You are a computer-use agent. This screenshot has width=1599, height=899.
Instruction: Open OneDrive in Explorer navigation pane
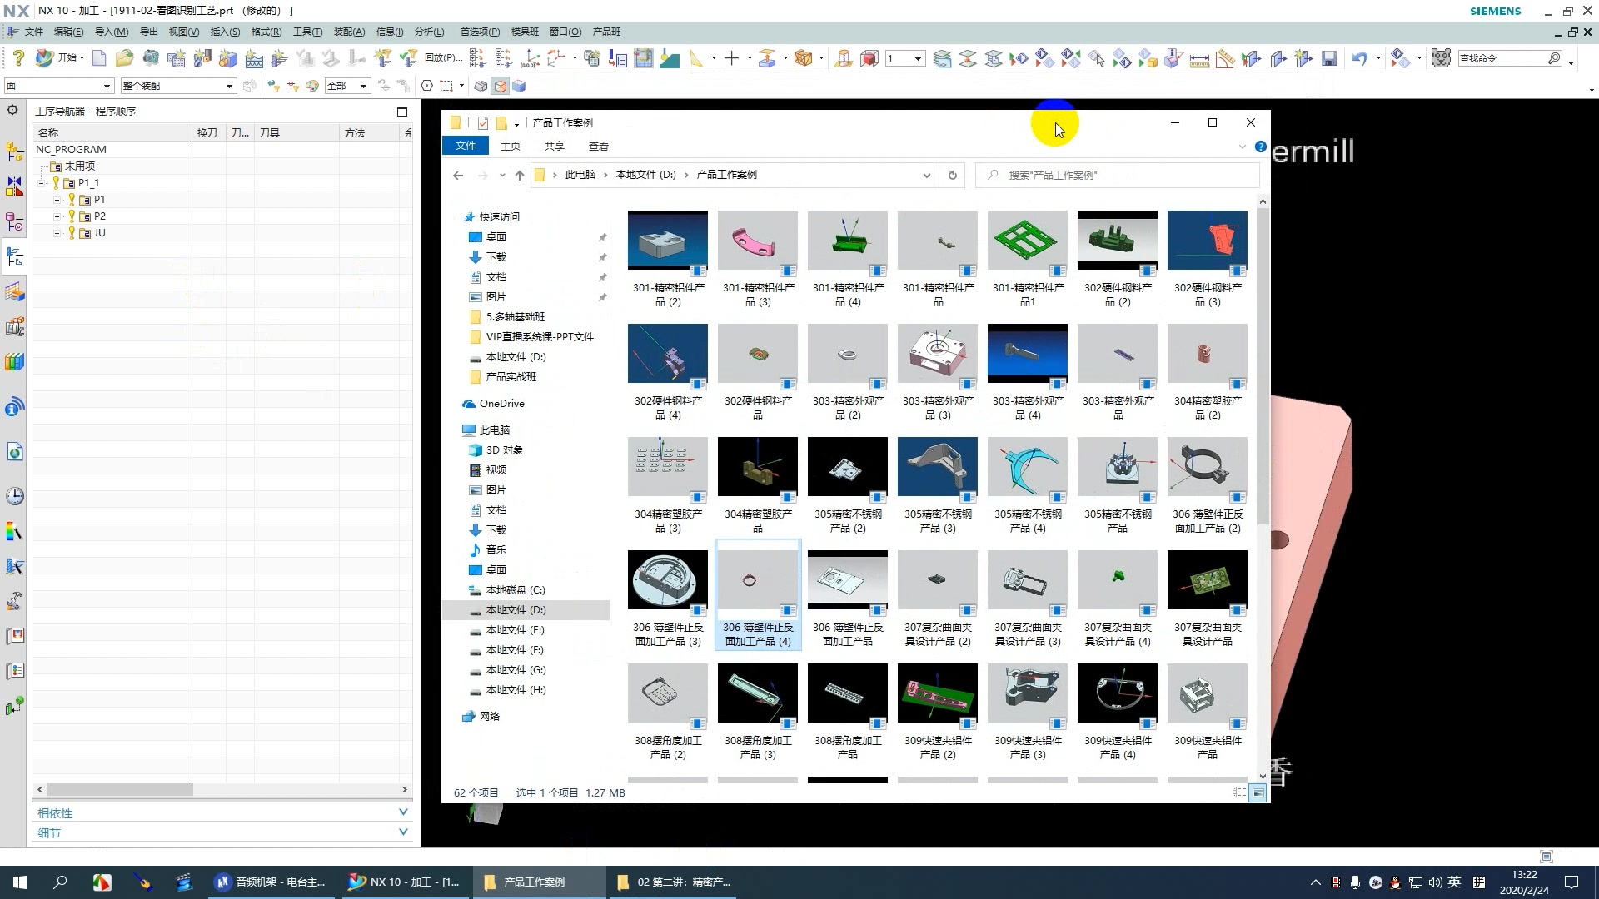click(x=501, y=404)
